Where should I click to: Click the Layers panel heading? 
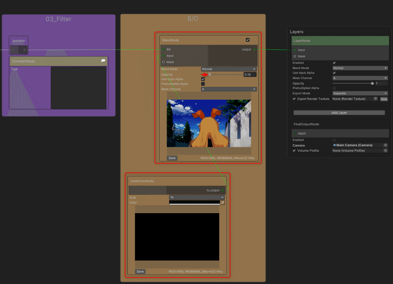pyautogui.click(x=297, y=32)
